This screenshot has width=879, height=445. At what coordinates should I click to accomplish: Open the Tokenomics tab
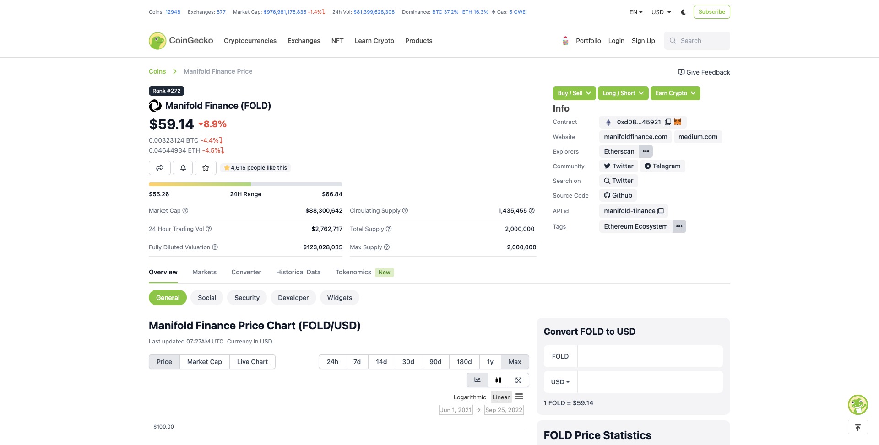(353, 272)
